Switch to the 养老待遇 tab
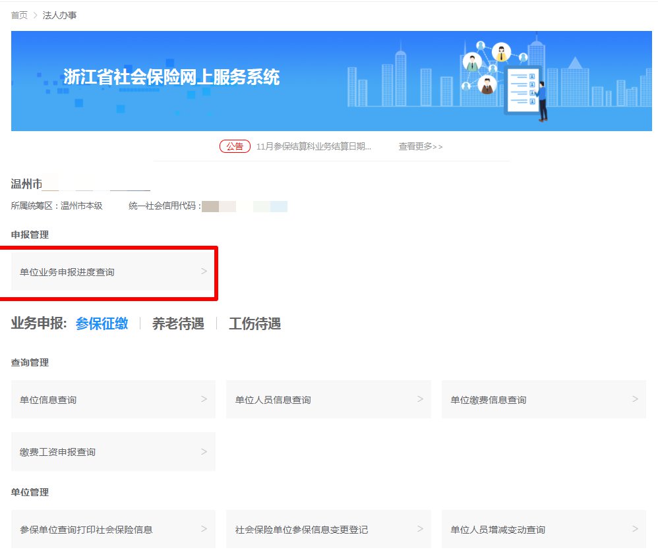 click(x=178, y=323)
